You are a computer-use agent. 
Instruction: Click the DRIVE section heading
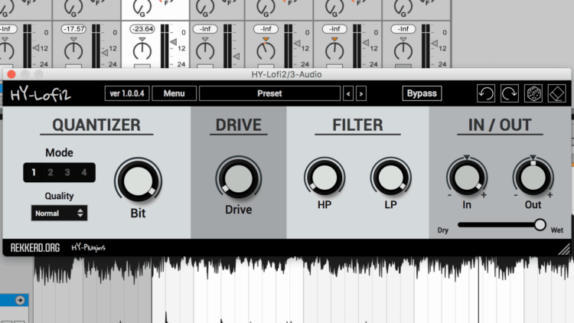pos(238,125)
